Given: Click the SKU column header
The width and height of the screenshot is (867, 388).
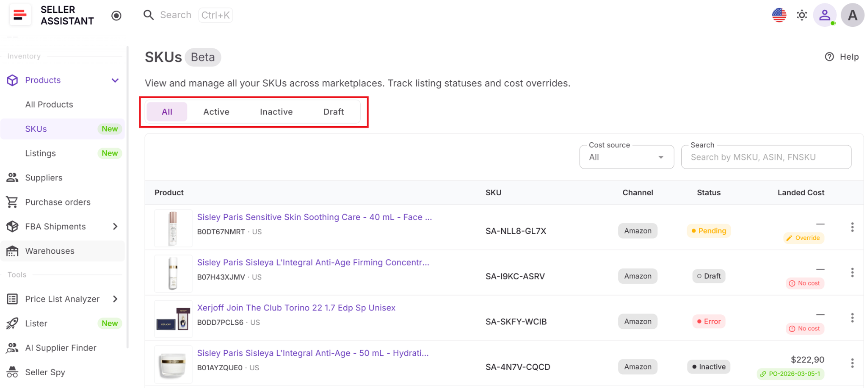Looking at the screenshot, I should [x=494, y=193].
